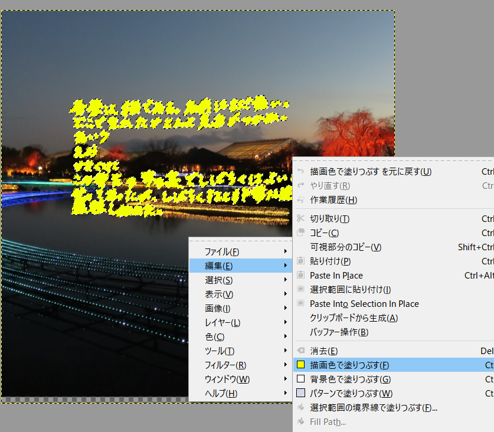Select Paste Into Selection In Place
This screenshot has width=494, height=432.
pyautogui.click(x=394, y=303)
